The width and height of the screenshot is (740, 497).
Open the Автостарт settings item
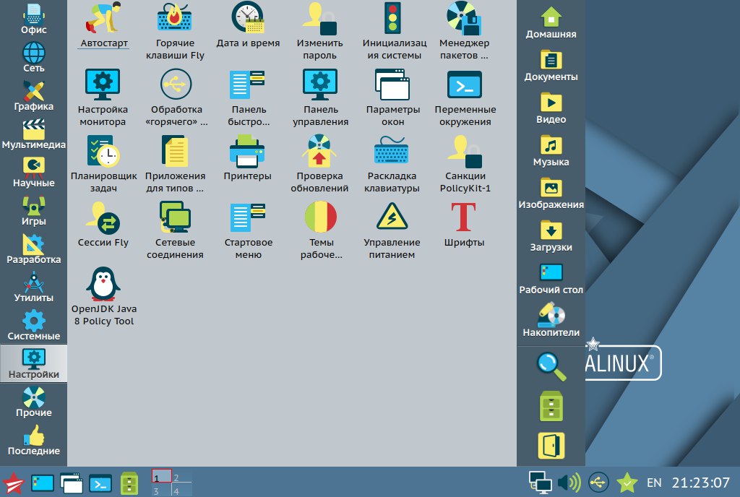104,25
